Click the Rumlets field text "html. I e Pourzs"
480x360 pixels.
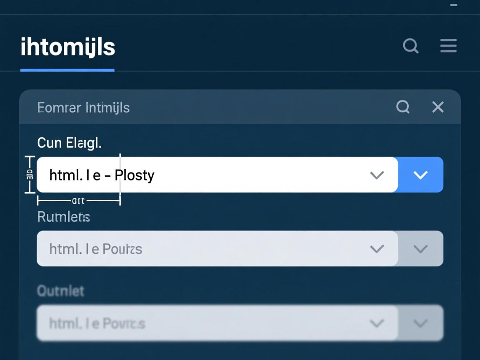coord(96,249)
